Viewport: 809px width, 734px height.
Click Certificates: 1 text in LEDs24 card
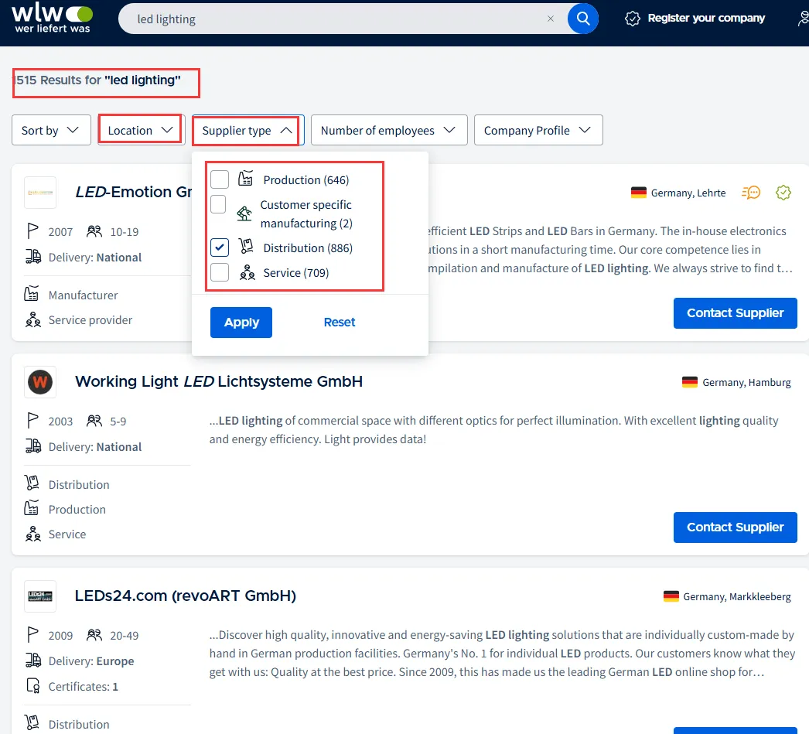pos(83,687)
